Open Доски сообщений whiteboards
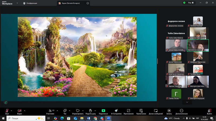 [x=156, y=111]
